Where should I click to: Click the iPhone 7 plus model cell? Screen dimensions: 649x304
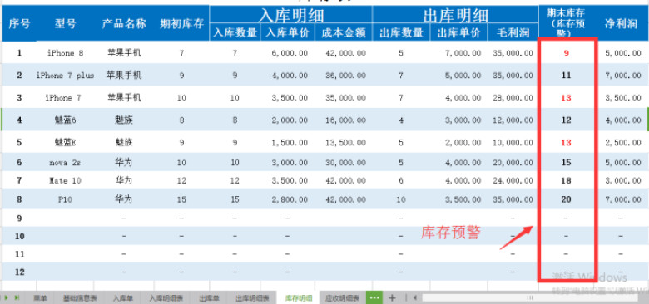pos(66,76)
